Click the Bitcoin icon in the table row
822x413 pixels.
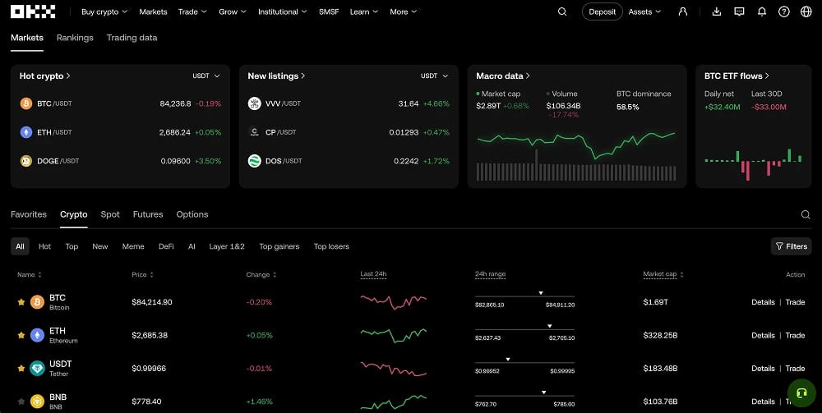pos(37,302)
